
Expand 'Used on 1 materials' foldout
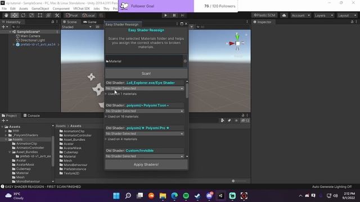(106, 94)
